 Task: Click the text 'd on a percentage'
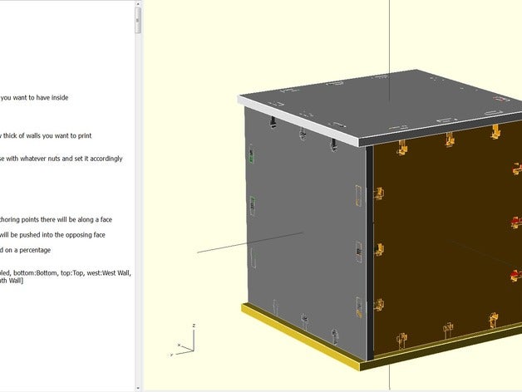tap(25, 249)
